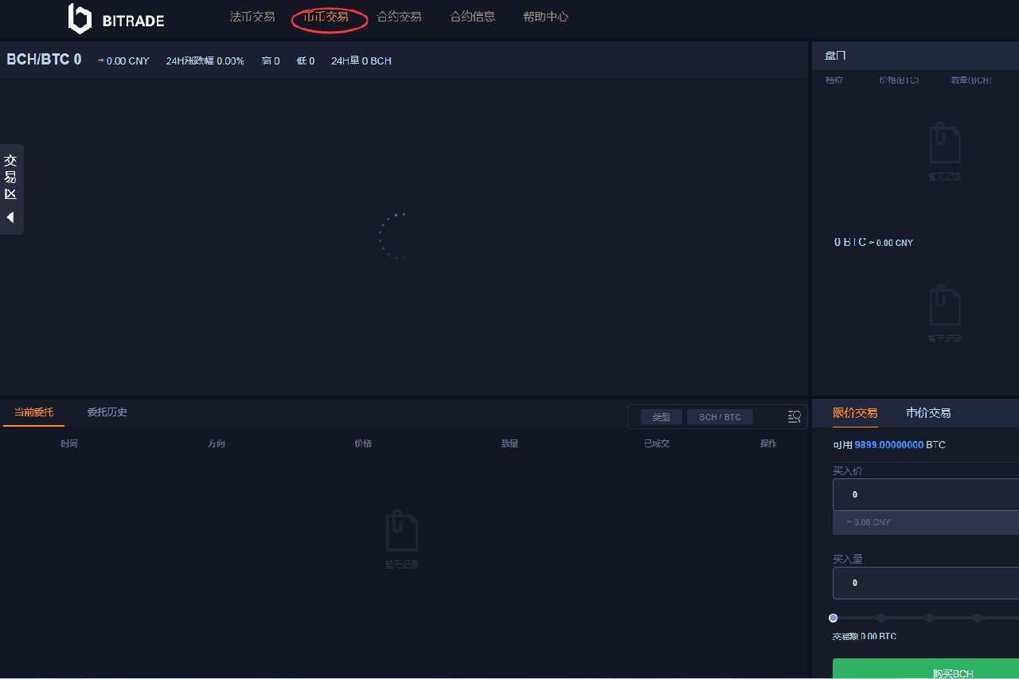
Task: Select the 当前委托 tab
Action: coord(34,412)
